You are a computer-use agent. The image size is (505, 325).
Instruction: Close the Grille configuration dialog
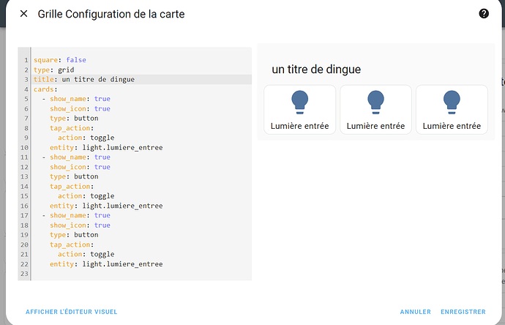[x=23, y=14]
